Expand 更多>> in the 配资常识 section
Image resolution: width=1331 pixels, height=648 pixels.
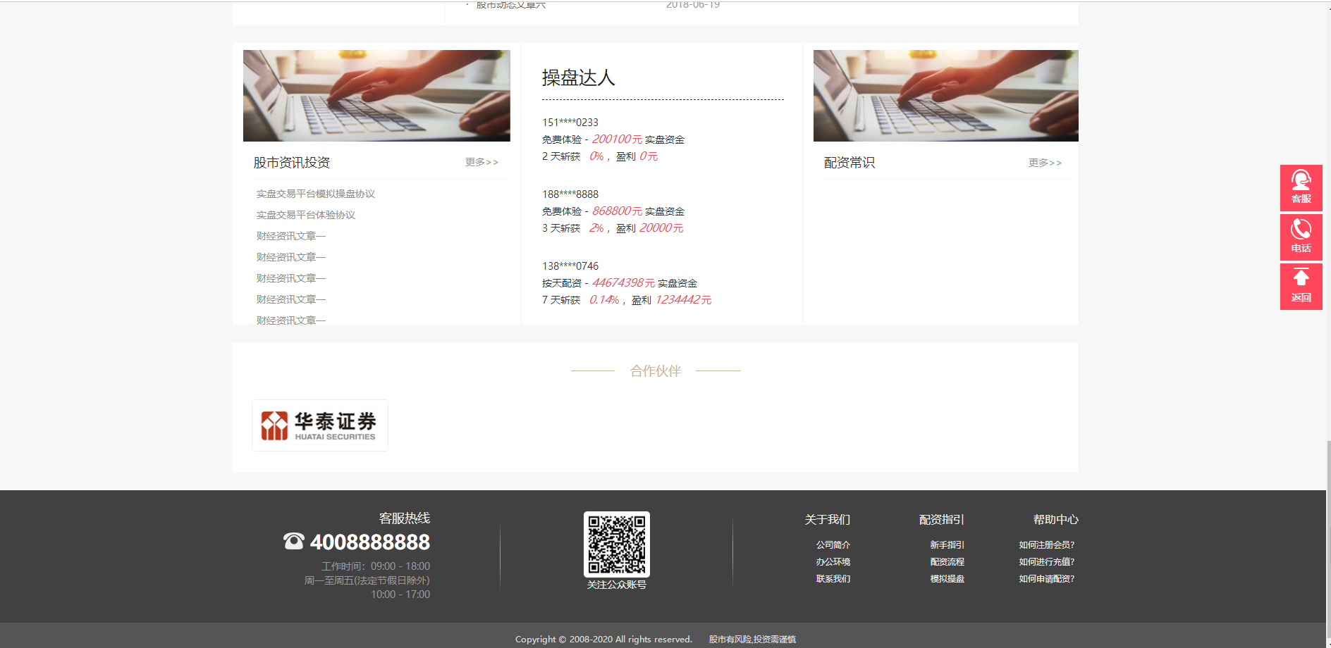[1045, 163]
